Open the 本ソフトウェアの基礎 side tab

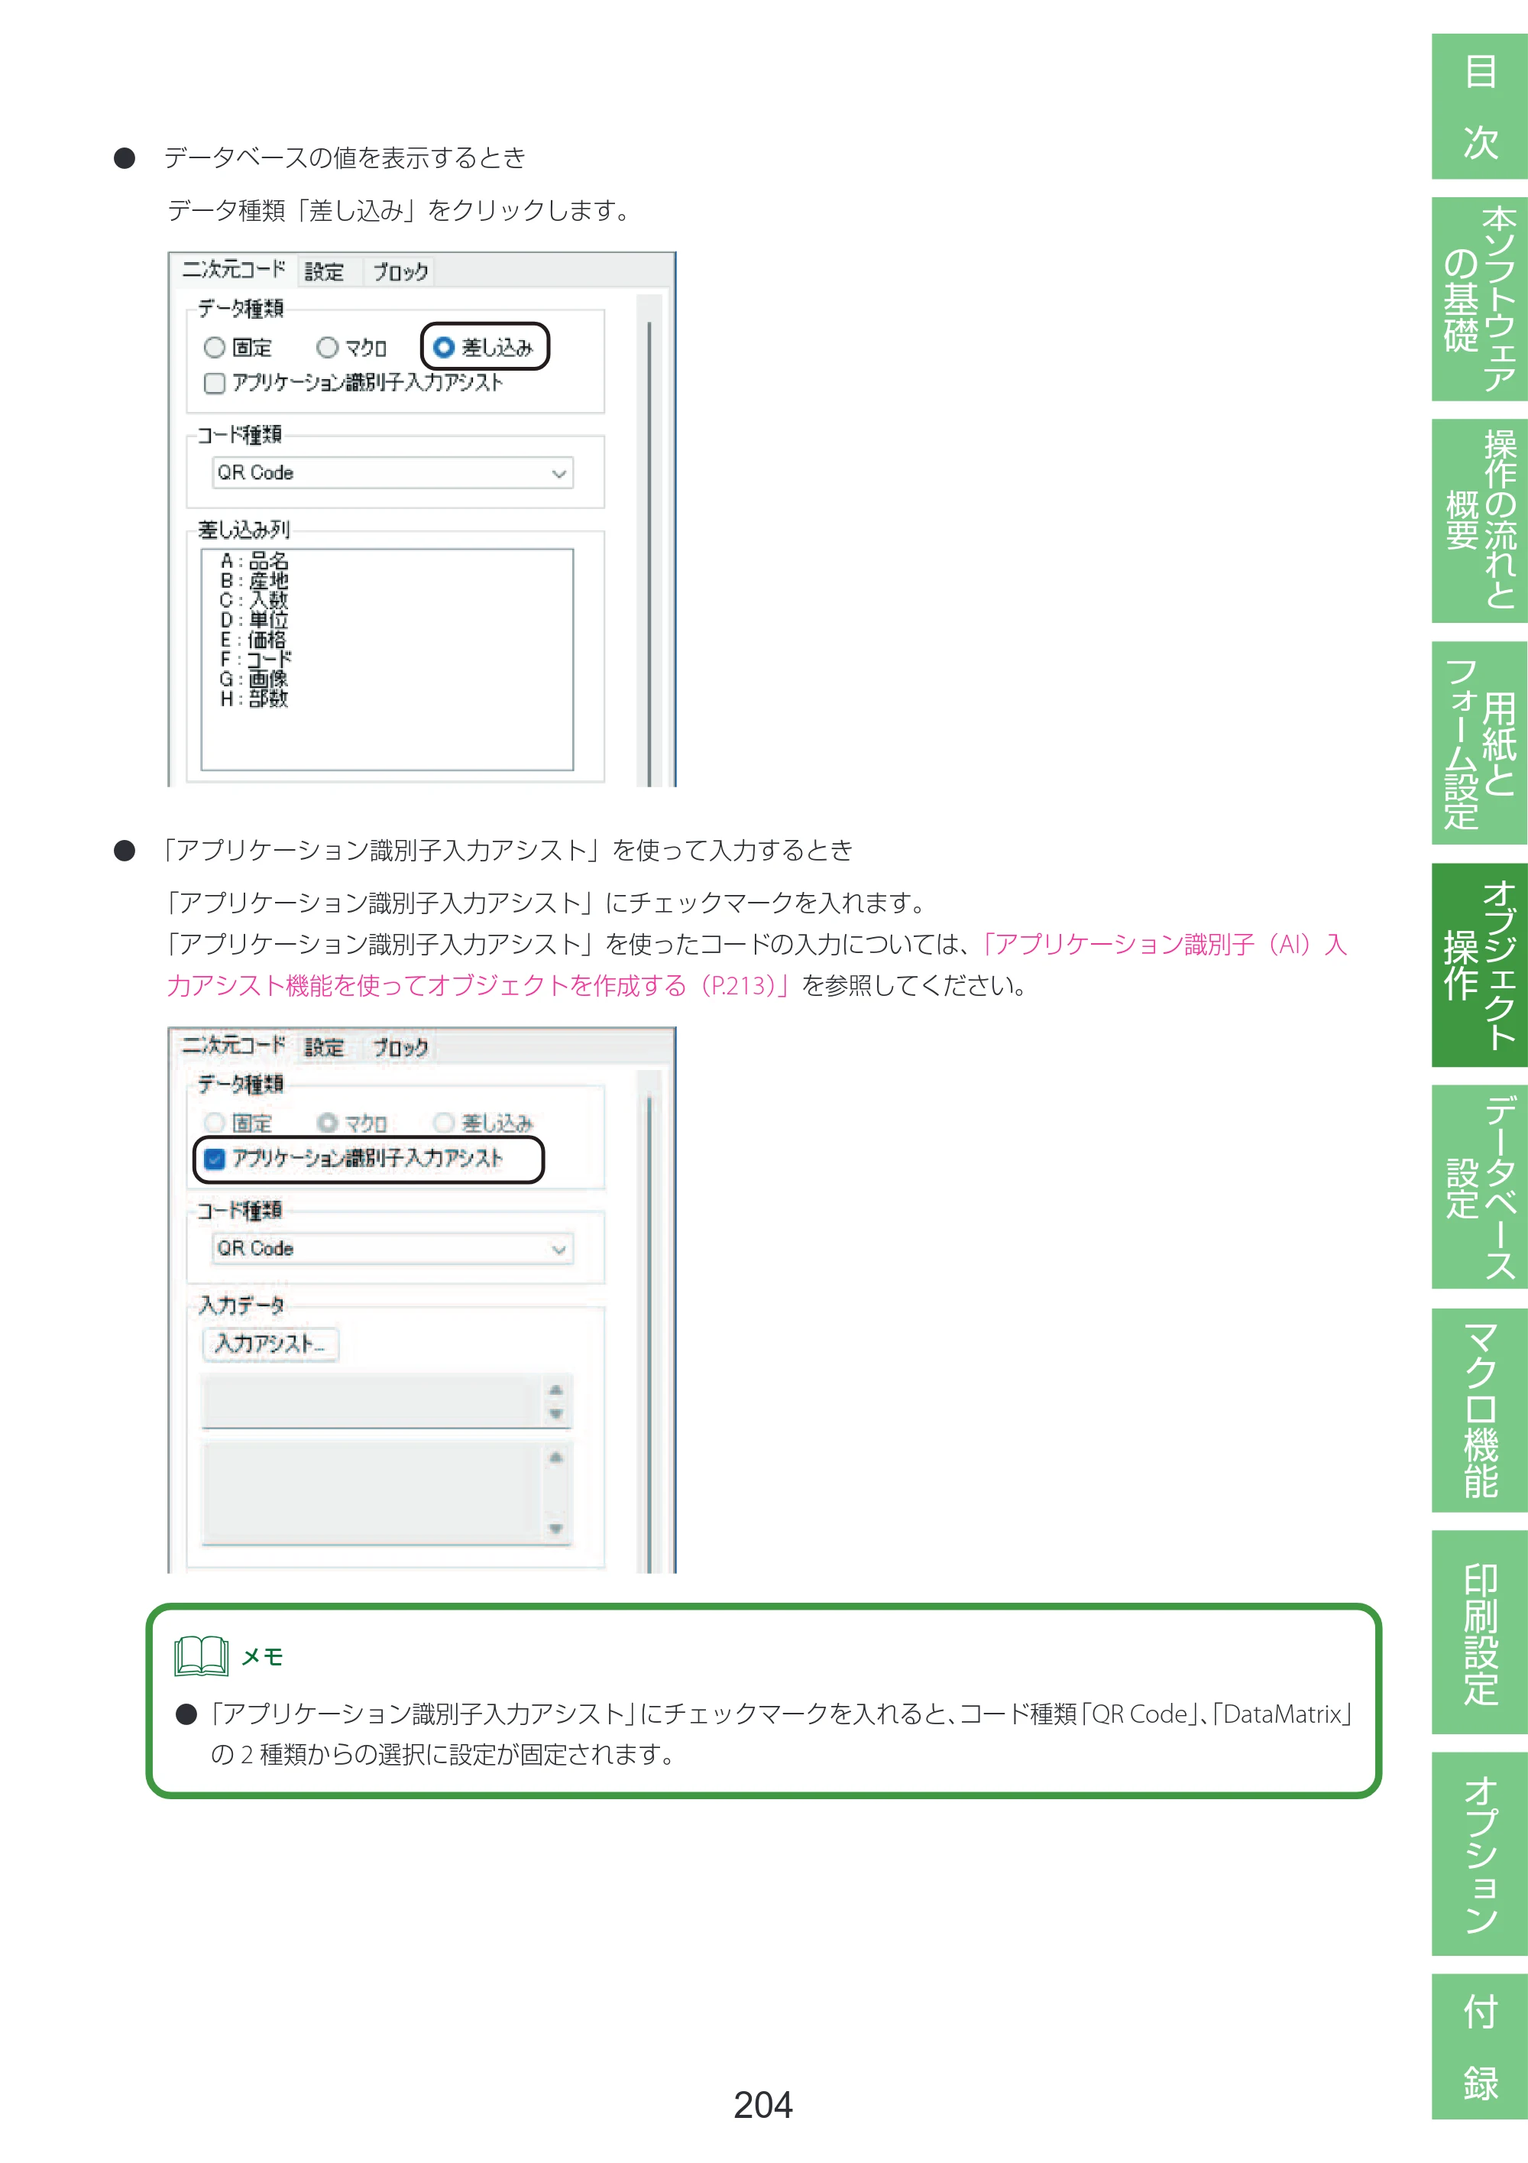[x=1479, y=299]
